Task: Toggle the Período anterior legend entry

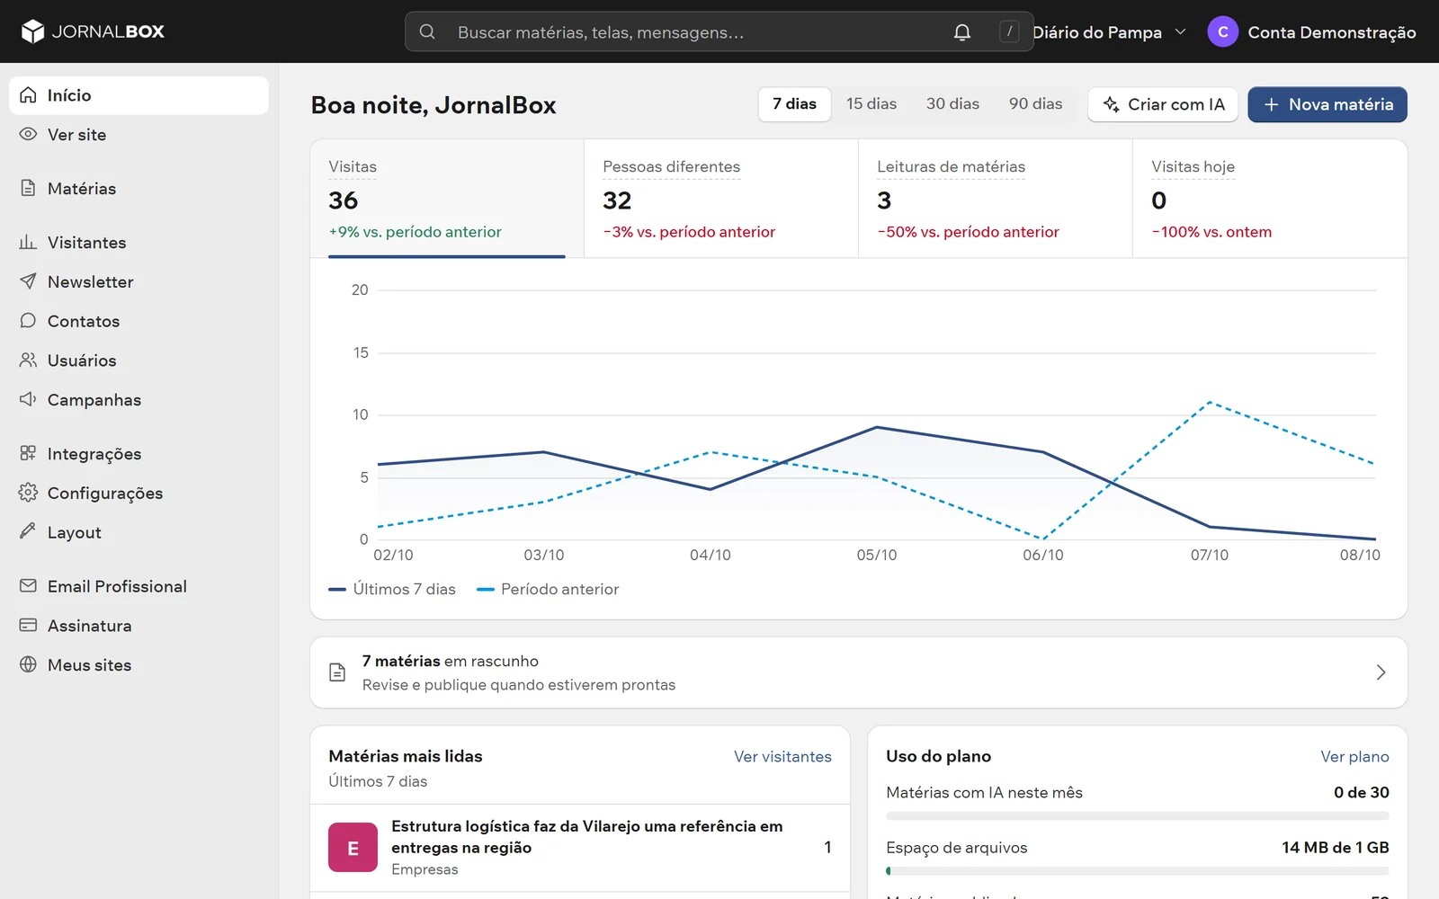Action: pos(548,590)
